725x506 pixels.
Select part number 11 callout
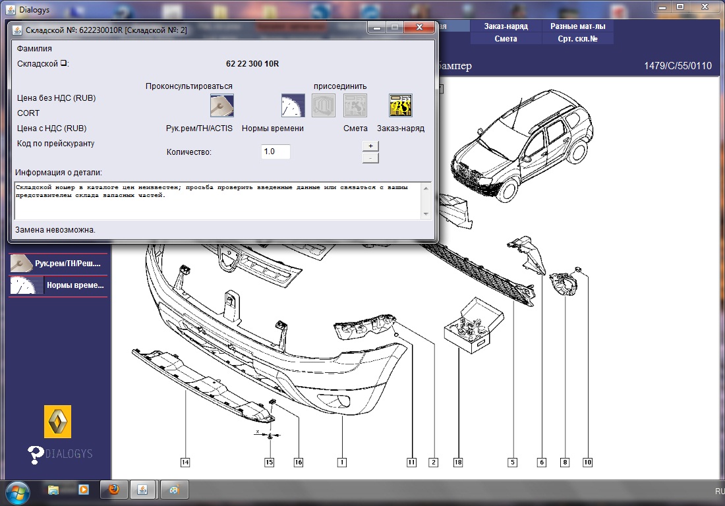click(x=411, y=462)
